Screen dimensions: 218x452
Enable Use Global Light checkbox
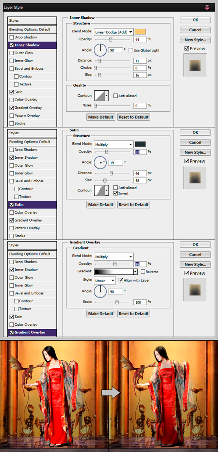point(131,50)
